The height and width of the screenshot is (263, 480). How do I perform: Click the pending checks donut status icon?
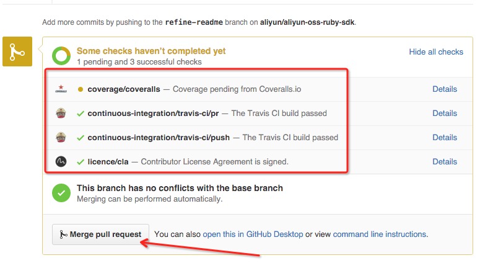point(61,56)
